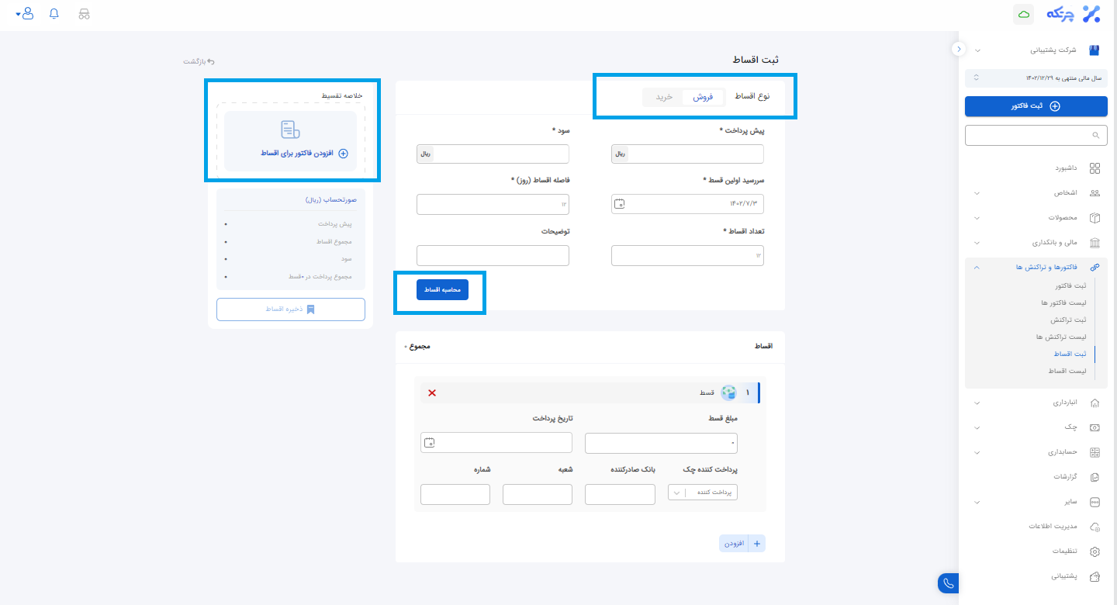The width and height of the screenshot is (1117, 605).
Task: Collapse the sidebar with arrow button
Action: click(959, 49)
